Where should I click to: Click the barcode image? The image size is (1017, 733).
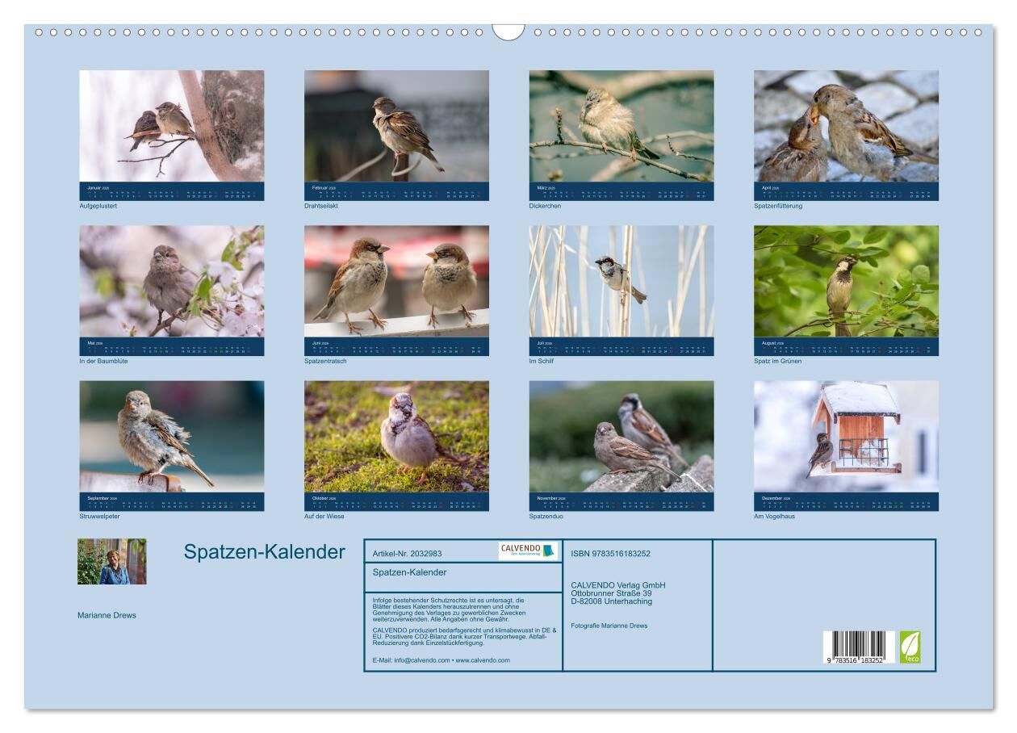[859, 647]
